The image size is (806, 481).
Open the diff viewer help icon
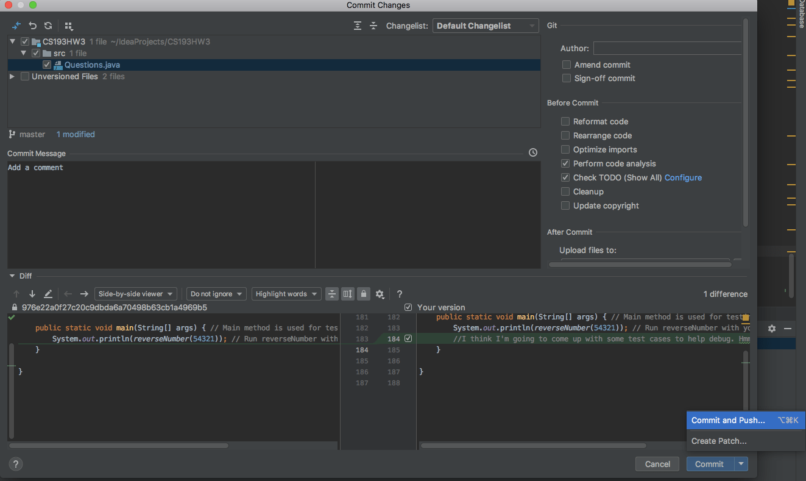click(400, 294)
